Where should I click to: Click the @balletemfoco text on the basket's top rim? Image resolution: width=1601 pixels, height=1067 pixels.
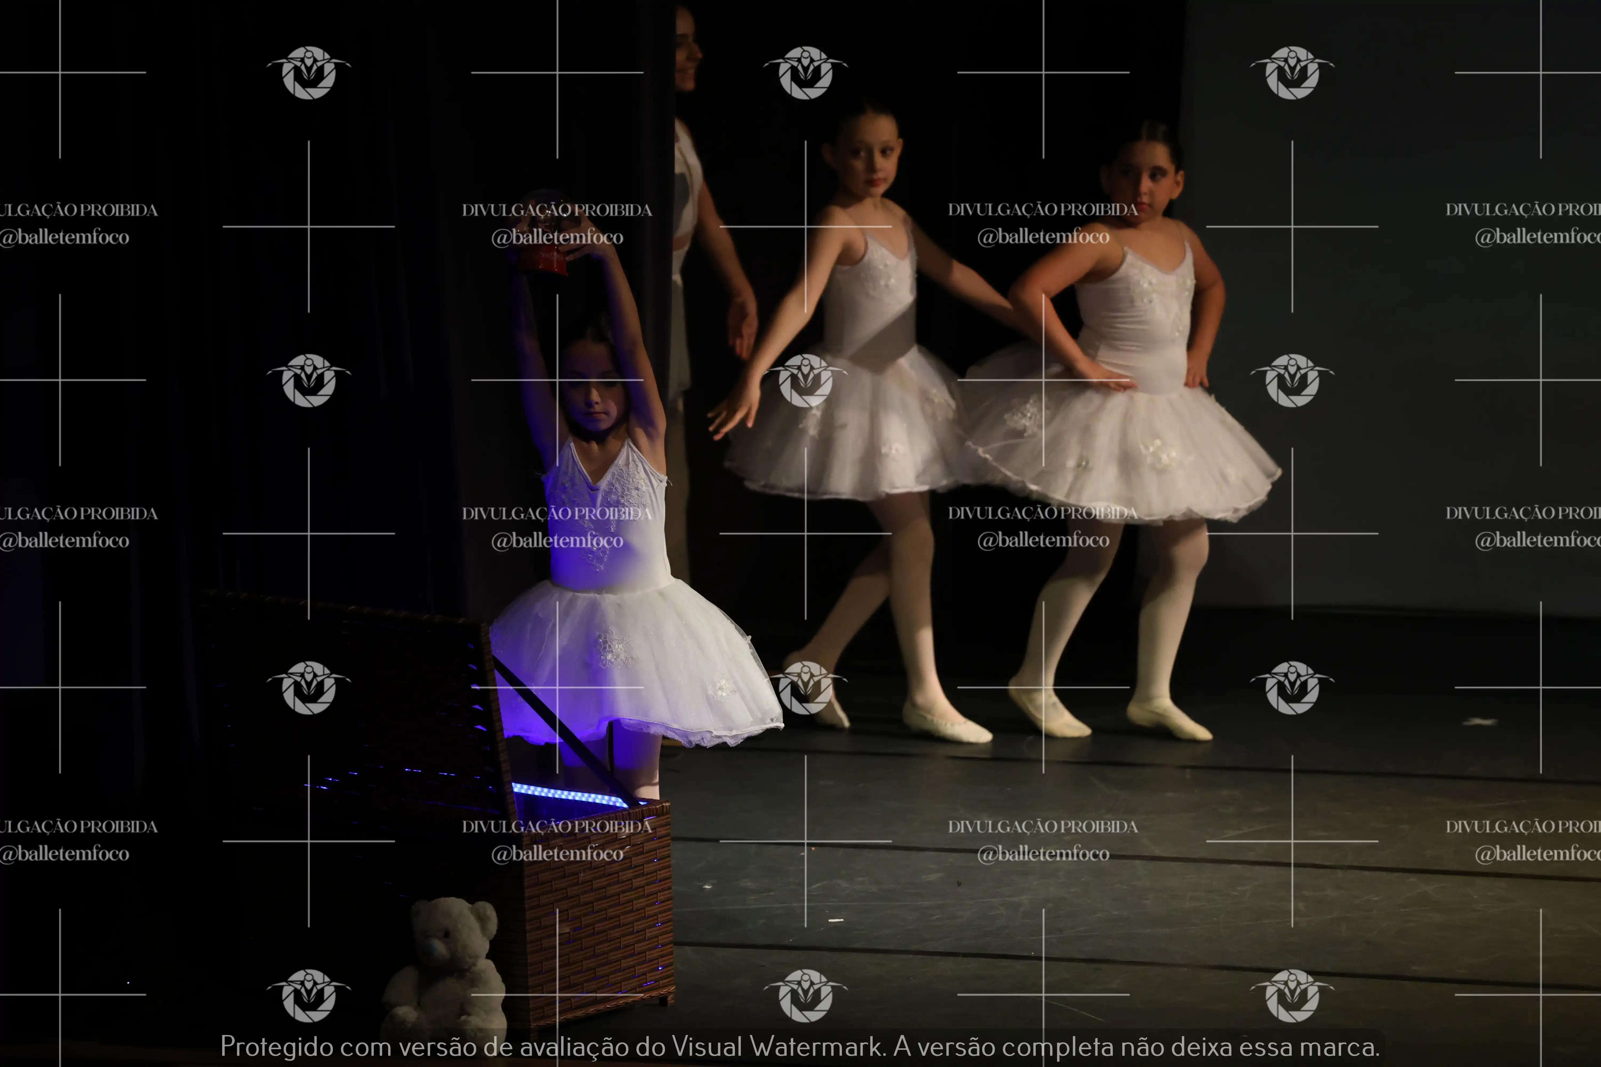pos(557,854)
